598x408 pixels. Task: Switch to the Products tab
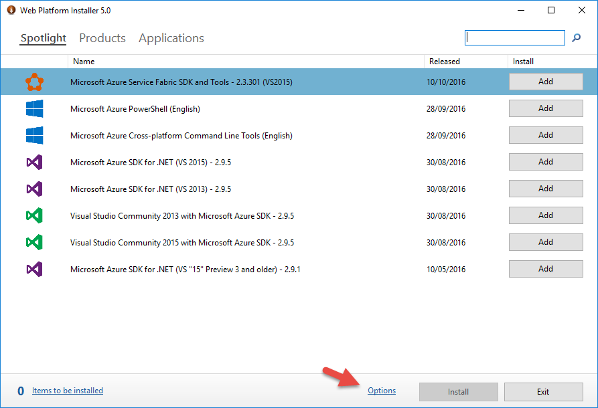coord(102,38)
